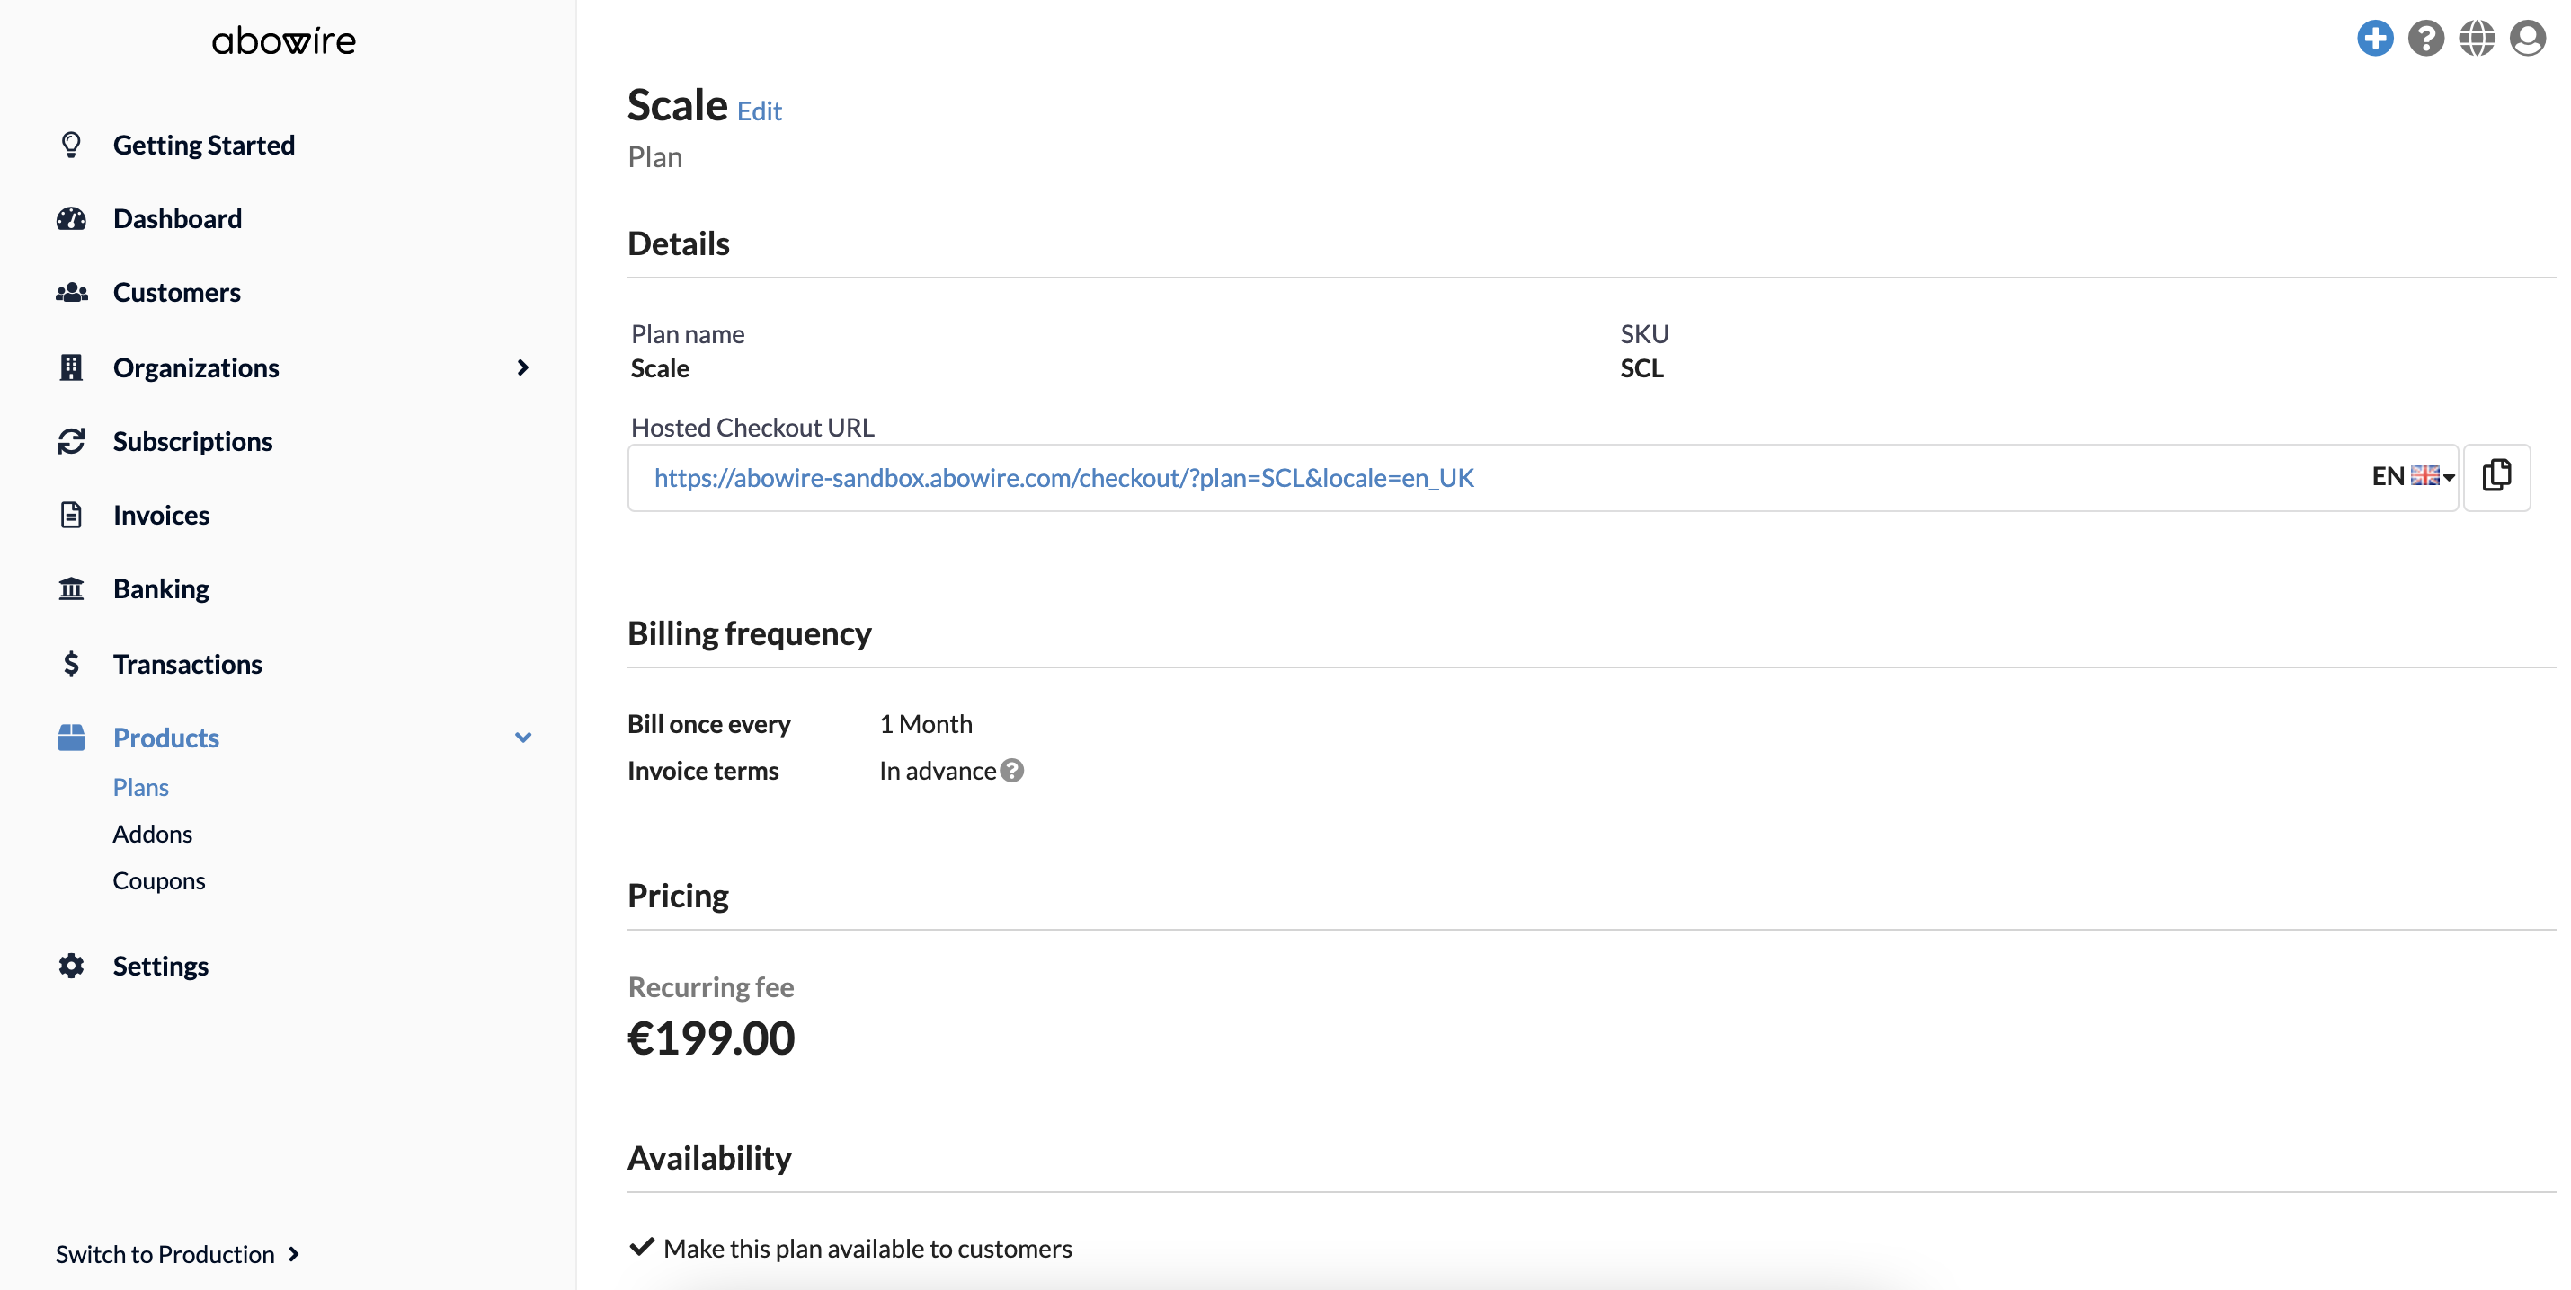Collapse the Products menu chevron

522,738
